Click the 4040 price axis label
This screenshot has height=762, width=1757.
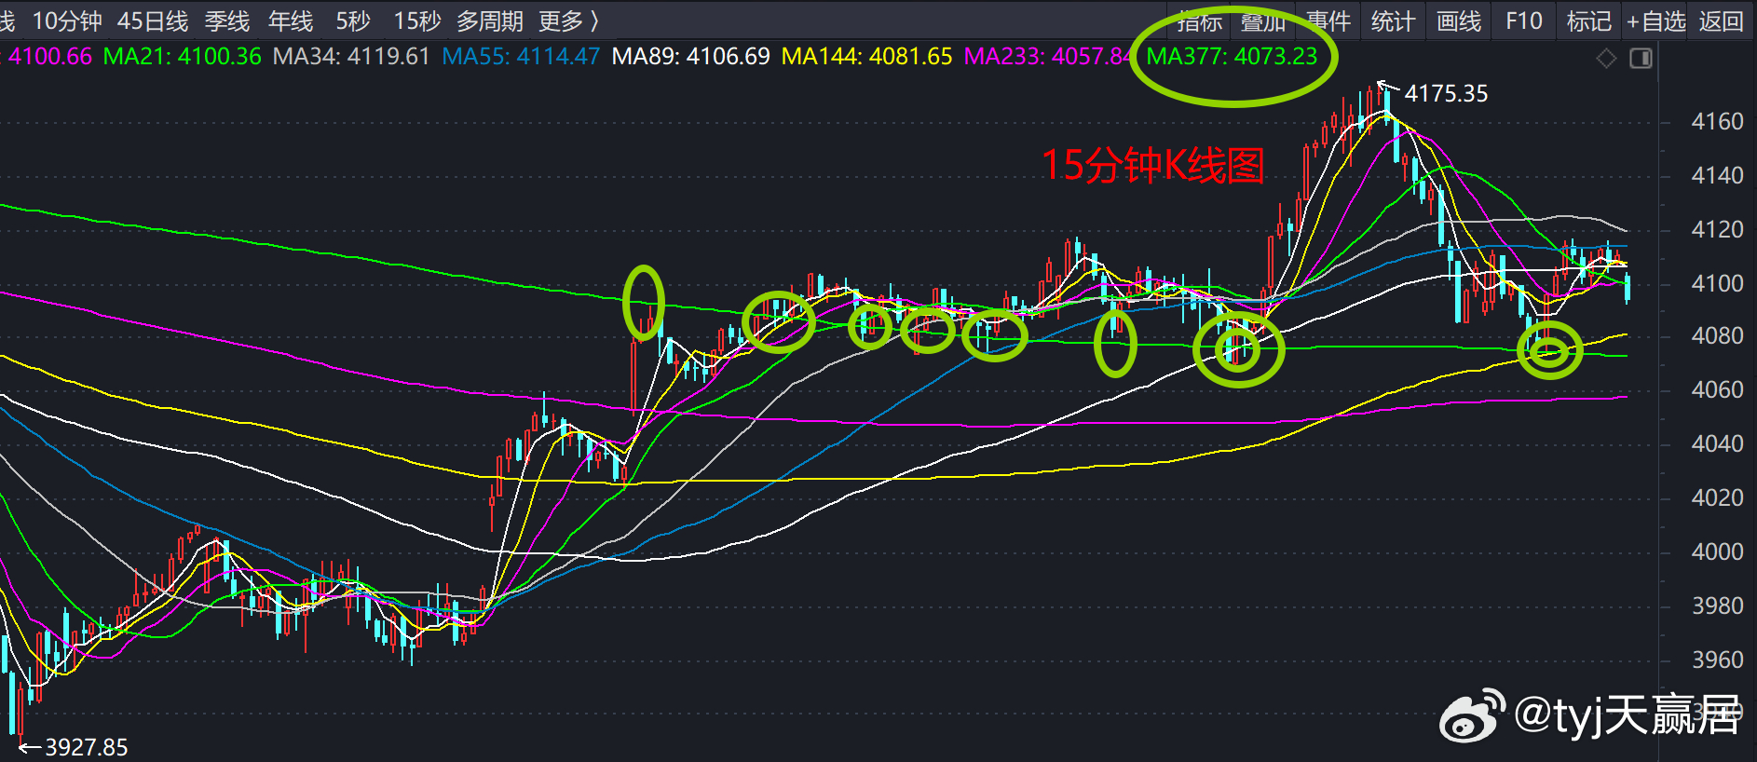click(x=1717, y=443)
